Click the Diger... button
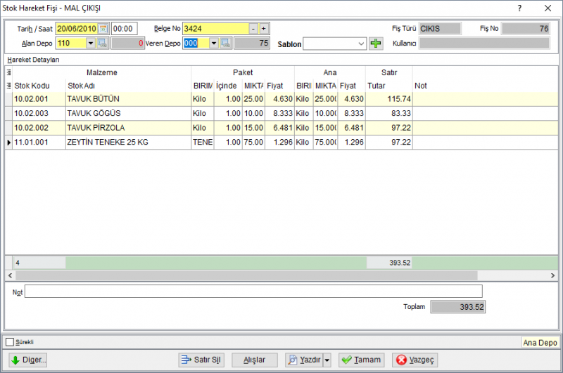The image size is (563, 373). pyautogui.click(x=28, y=360)
